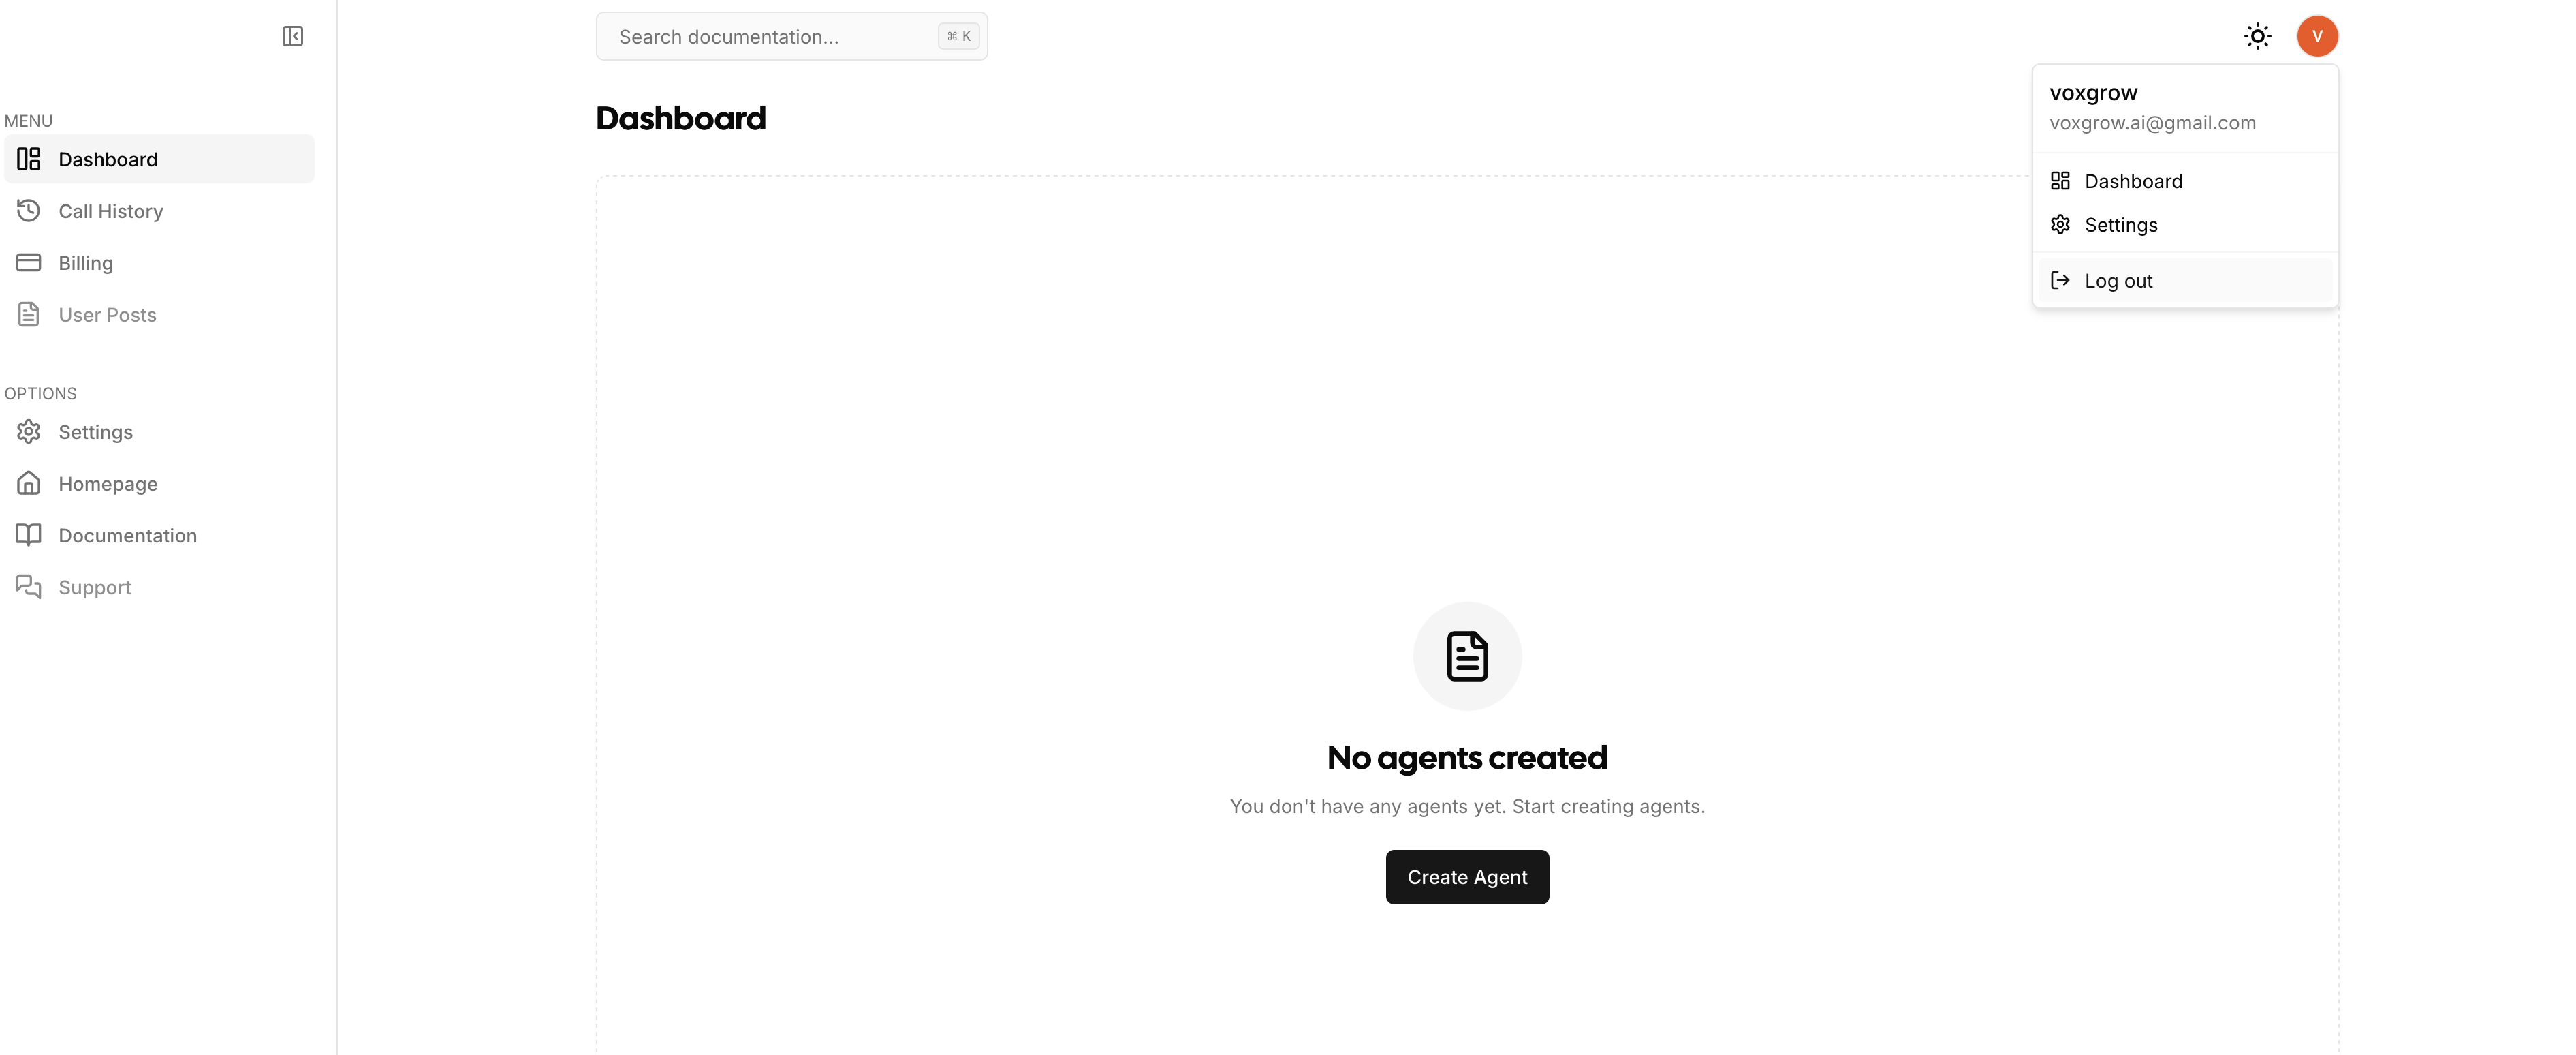Image resolution: width=2576 pixels, height=1055 pixels.
Task: Open Billing in the sidebar
Action: 159,262
